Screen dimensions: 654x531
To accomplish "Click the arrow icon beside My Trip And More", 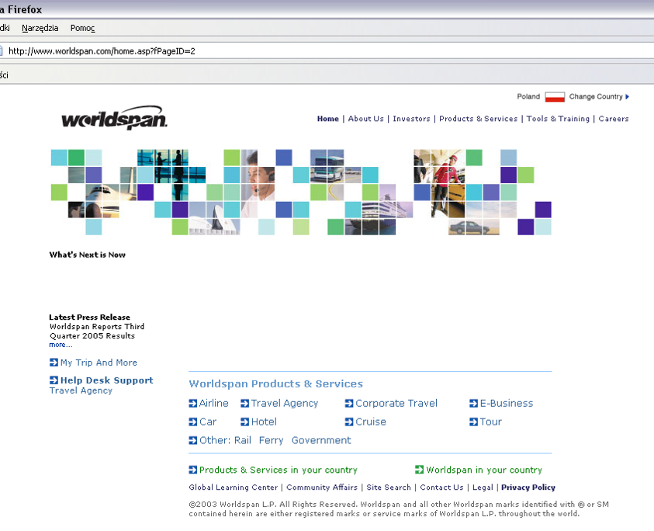I will click(x=54, y=362).
